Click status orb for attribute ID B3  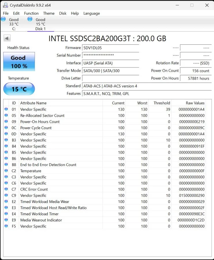click(6, 140)
